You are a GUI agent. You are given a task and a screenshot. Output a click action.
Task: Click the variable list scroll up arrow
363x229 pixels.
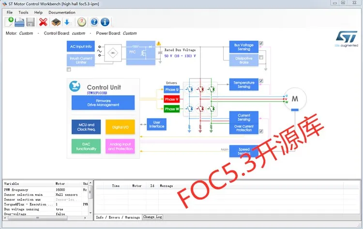(x=91, y=183)
